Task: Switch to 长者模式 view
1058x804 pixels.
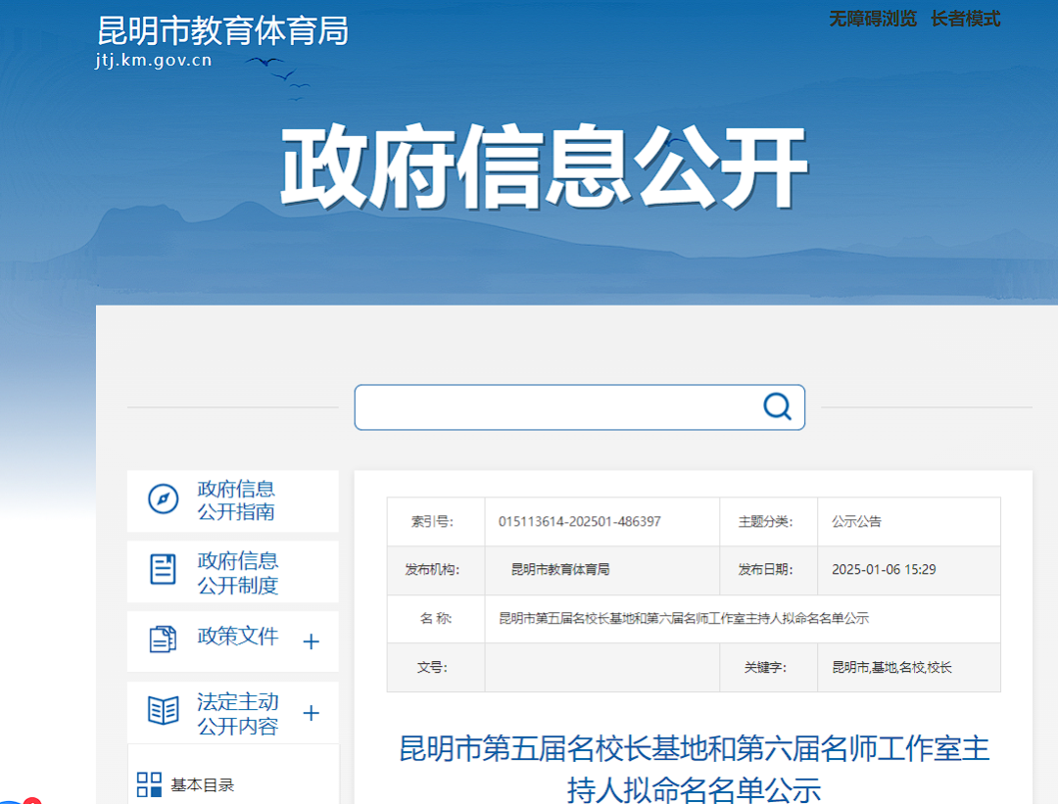Action: point(965,19)
